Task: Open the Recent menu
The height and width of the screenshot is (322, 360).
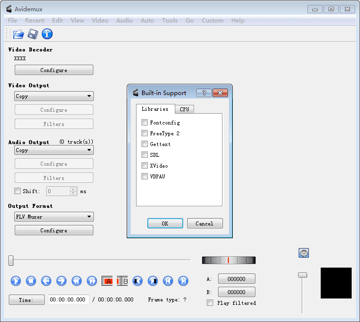Action: pos(34,21)
